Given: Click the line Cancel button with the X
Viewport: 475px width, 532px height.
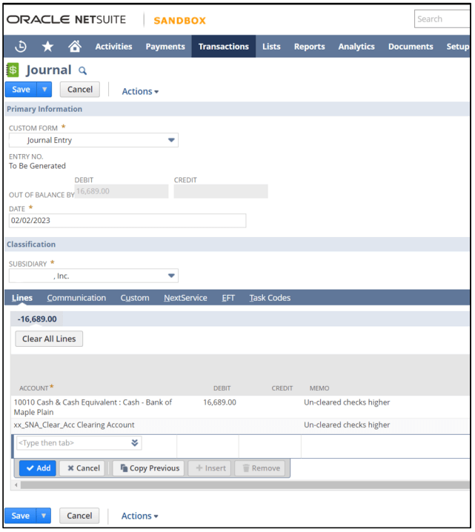Looking at the screenshot, I should pyautogui.click(x=84, y=468).
